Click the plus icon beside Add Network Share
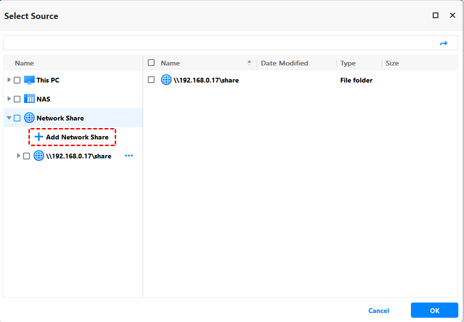The image size is (464, 322). click(39, 137)
